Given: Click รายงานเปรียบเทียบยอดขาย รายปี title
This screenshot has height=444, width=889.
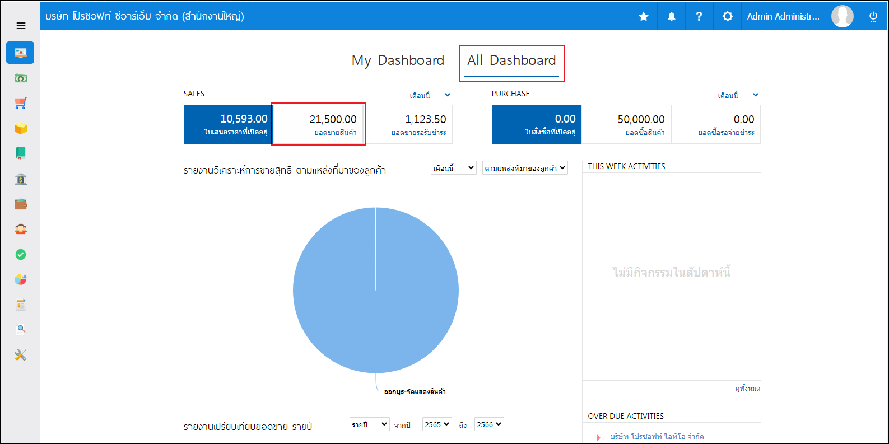Looking at the screenshot, I should (248, 427).
